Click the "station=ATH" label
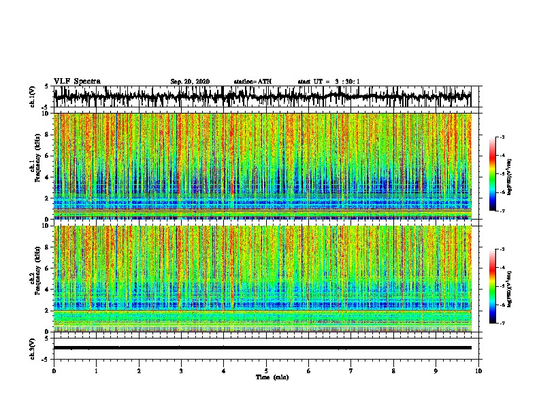 [252, 82]
